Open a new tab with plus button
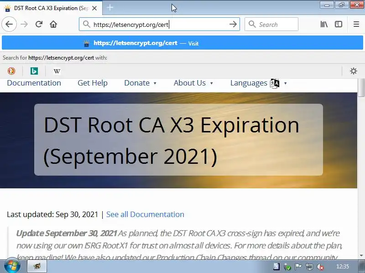Viewport: 365px width, 273px height. 110,7
